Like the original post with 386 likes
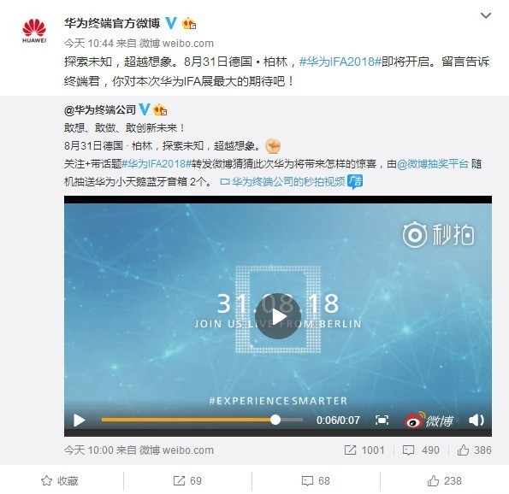The height and width of the screenshot is (494, 509). (474, 450)
